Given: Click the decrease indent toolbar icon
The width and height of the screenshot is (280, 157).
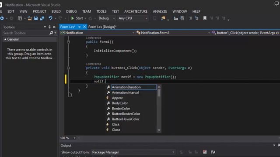Looking at the screenshot, I should pos(176,18).
